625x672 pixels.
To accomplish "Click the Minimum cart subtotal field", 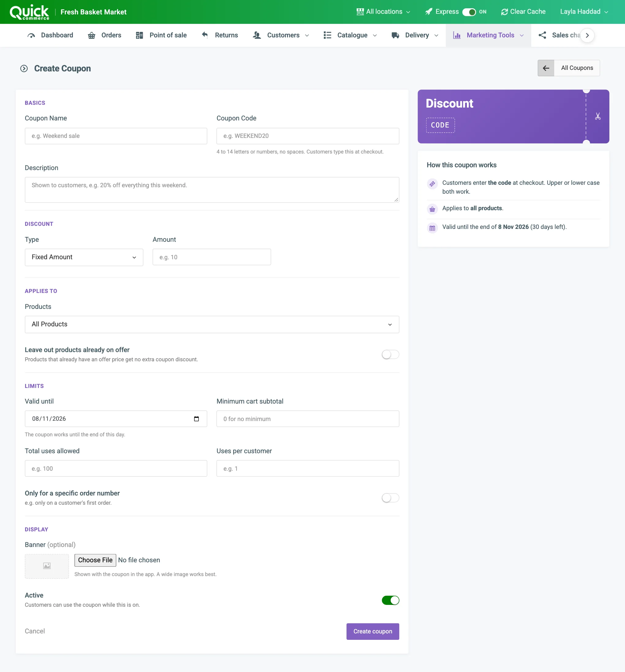I will (308, 419).
